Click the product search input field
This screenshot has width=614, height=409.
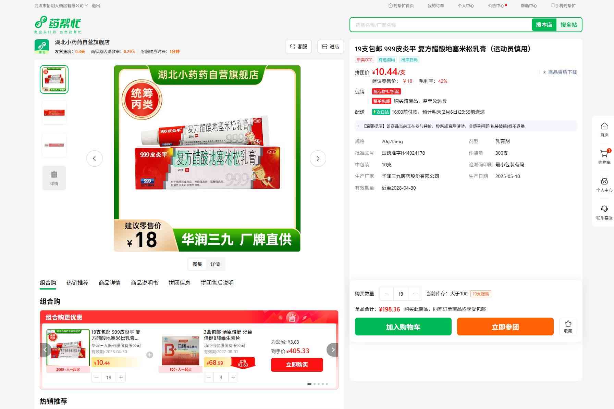(x=440, y=25)
